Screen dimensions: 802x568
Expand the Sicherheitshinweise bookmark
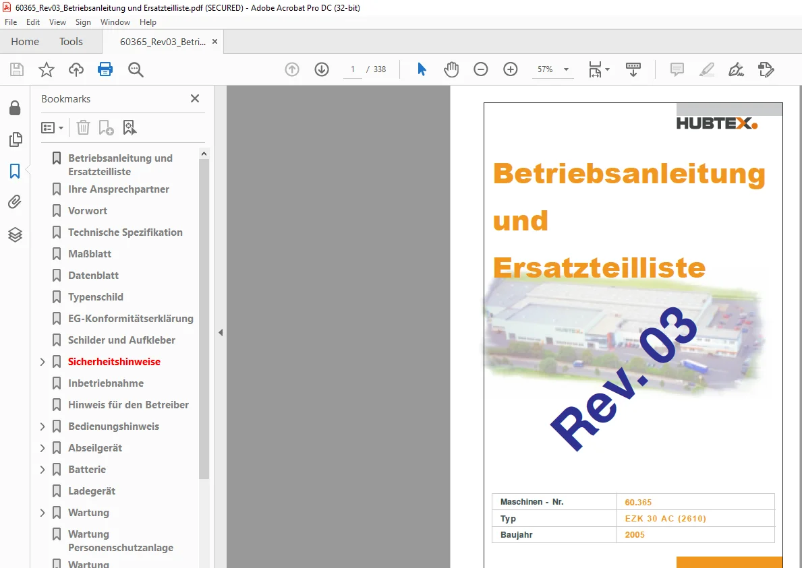pos(42,362)
